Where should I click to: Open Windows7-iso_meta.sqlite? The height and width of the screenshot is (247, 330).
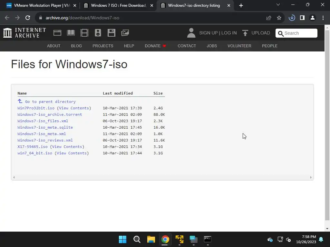[45, 127]
